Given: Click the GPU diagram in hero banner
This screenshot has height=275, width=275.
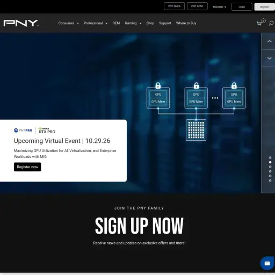Looking at the screenshot, I should click(196, 111).
